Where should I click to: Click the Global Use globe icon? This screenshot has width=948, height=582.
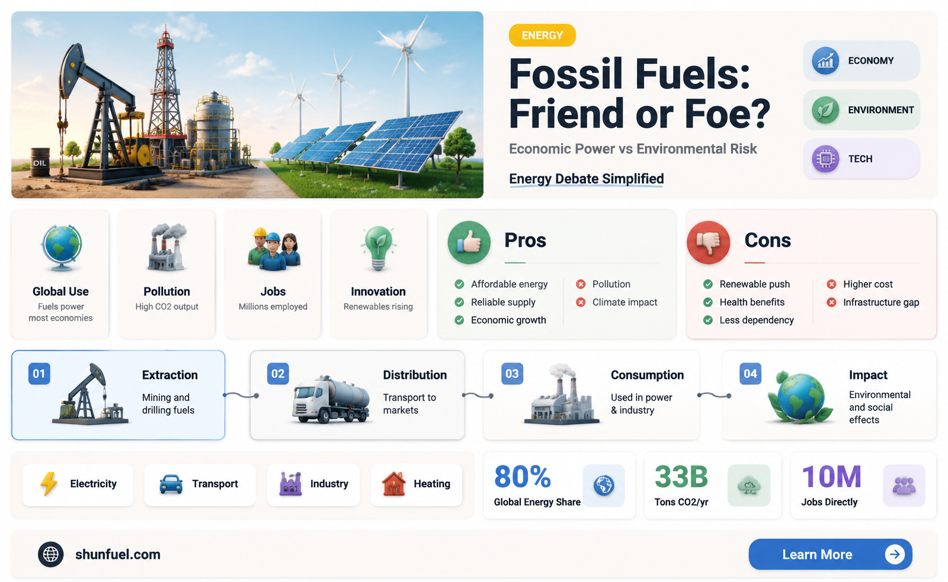pyautogui.click(x=61, y=247)
